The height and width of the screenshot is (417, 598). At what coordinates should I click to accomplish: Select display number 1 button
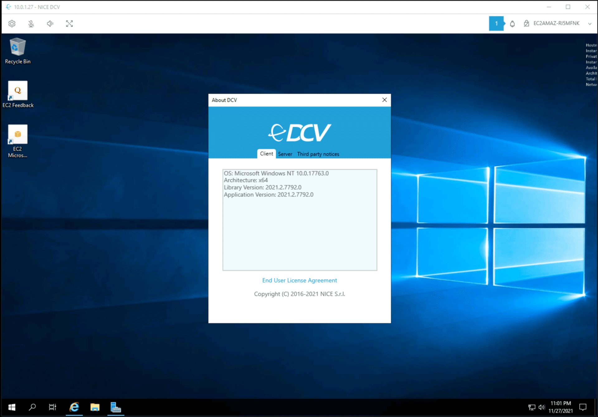point(496,23)
